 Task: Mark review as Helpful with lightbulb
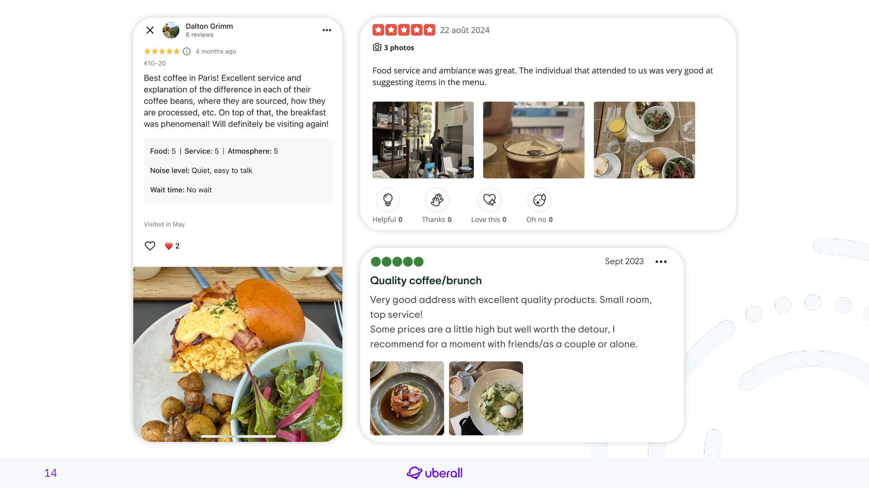[x=388, y=200]
